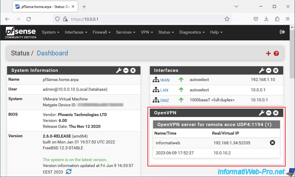Open System Information widget settings wrench
This screenshot has width=295, height=177.
click(119, 70)
